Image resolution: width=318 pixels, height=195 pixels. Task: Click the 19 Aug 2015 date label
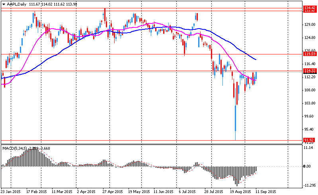(x=240, y=191)
